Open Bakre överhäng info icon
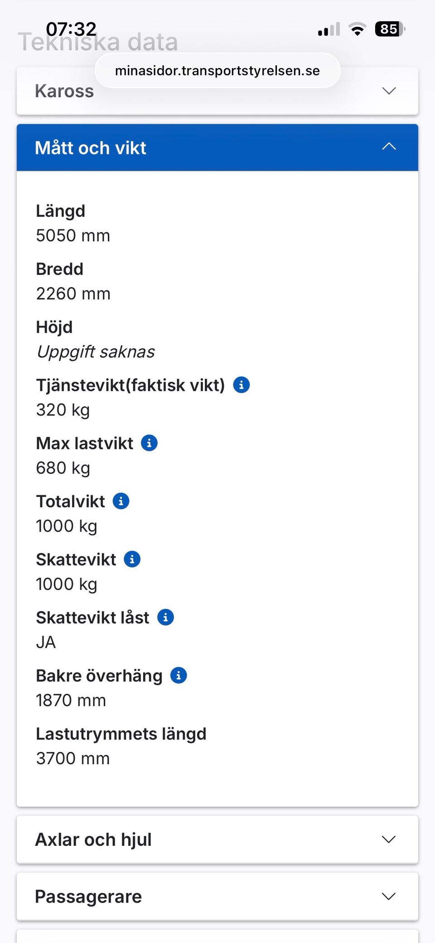435x943 pixels. (x=179, y=675)
